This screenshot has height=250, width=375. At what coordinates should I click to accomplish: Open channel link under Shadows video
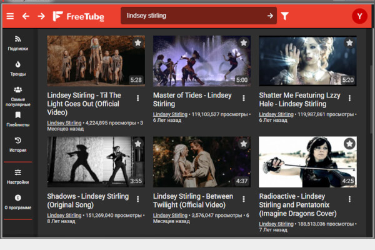[64, 215]
